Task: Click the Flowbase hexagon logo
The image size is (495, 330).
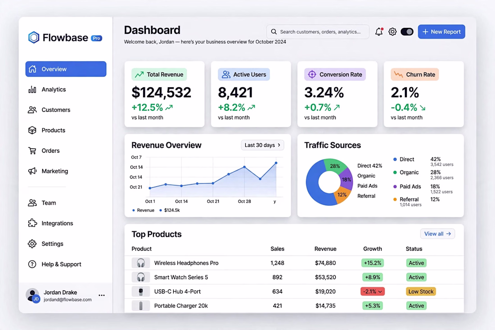Action: tap(33, 37)
